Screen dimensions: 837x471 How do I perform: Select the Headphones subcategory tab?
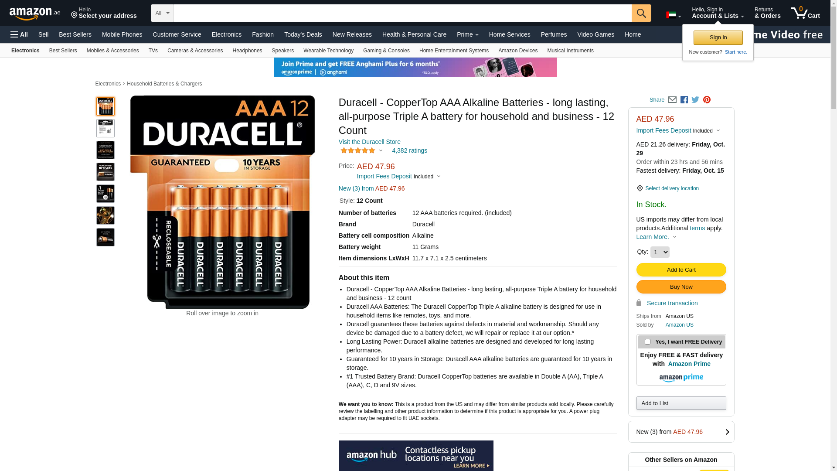247,51
